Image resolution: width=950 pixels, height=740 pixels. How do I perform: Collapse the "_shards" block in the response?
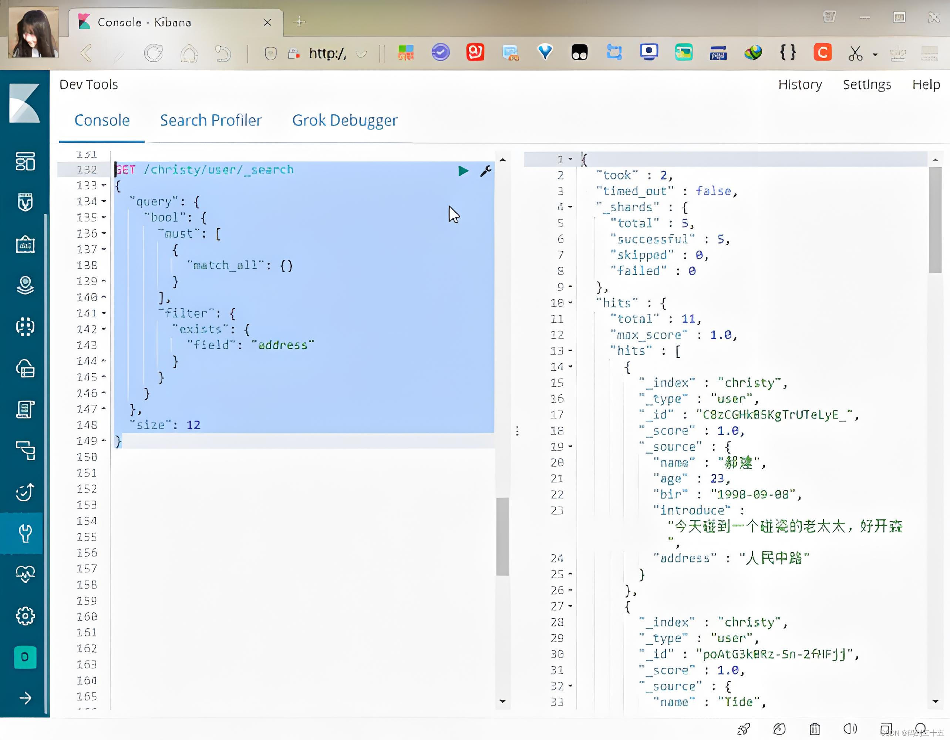coord(570,207)
